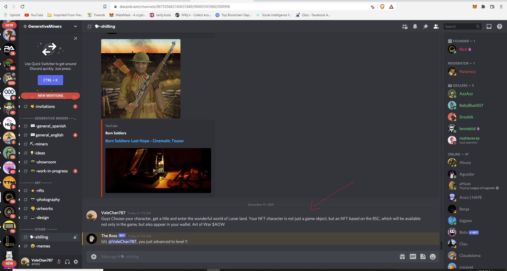Open the -miners channel
Screen dimensions: 507x271
pyautogui.click(x=50, y=144)
